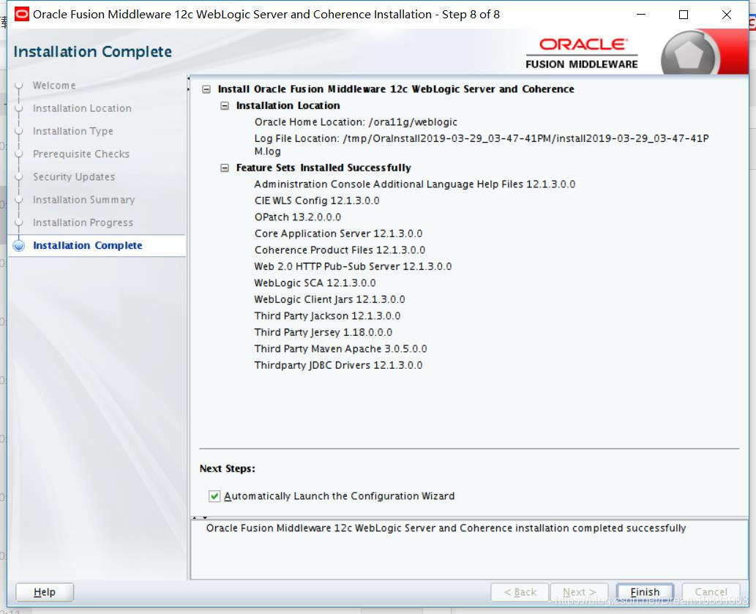Select the Installation Progress step

[x=83, y=222]
